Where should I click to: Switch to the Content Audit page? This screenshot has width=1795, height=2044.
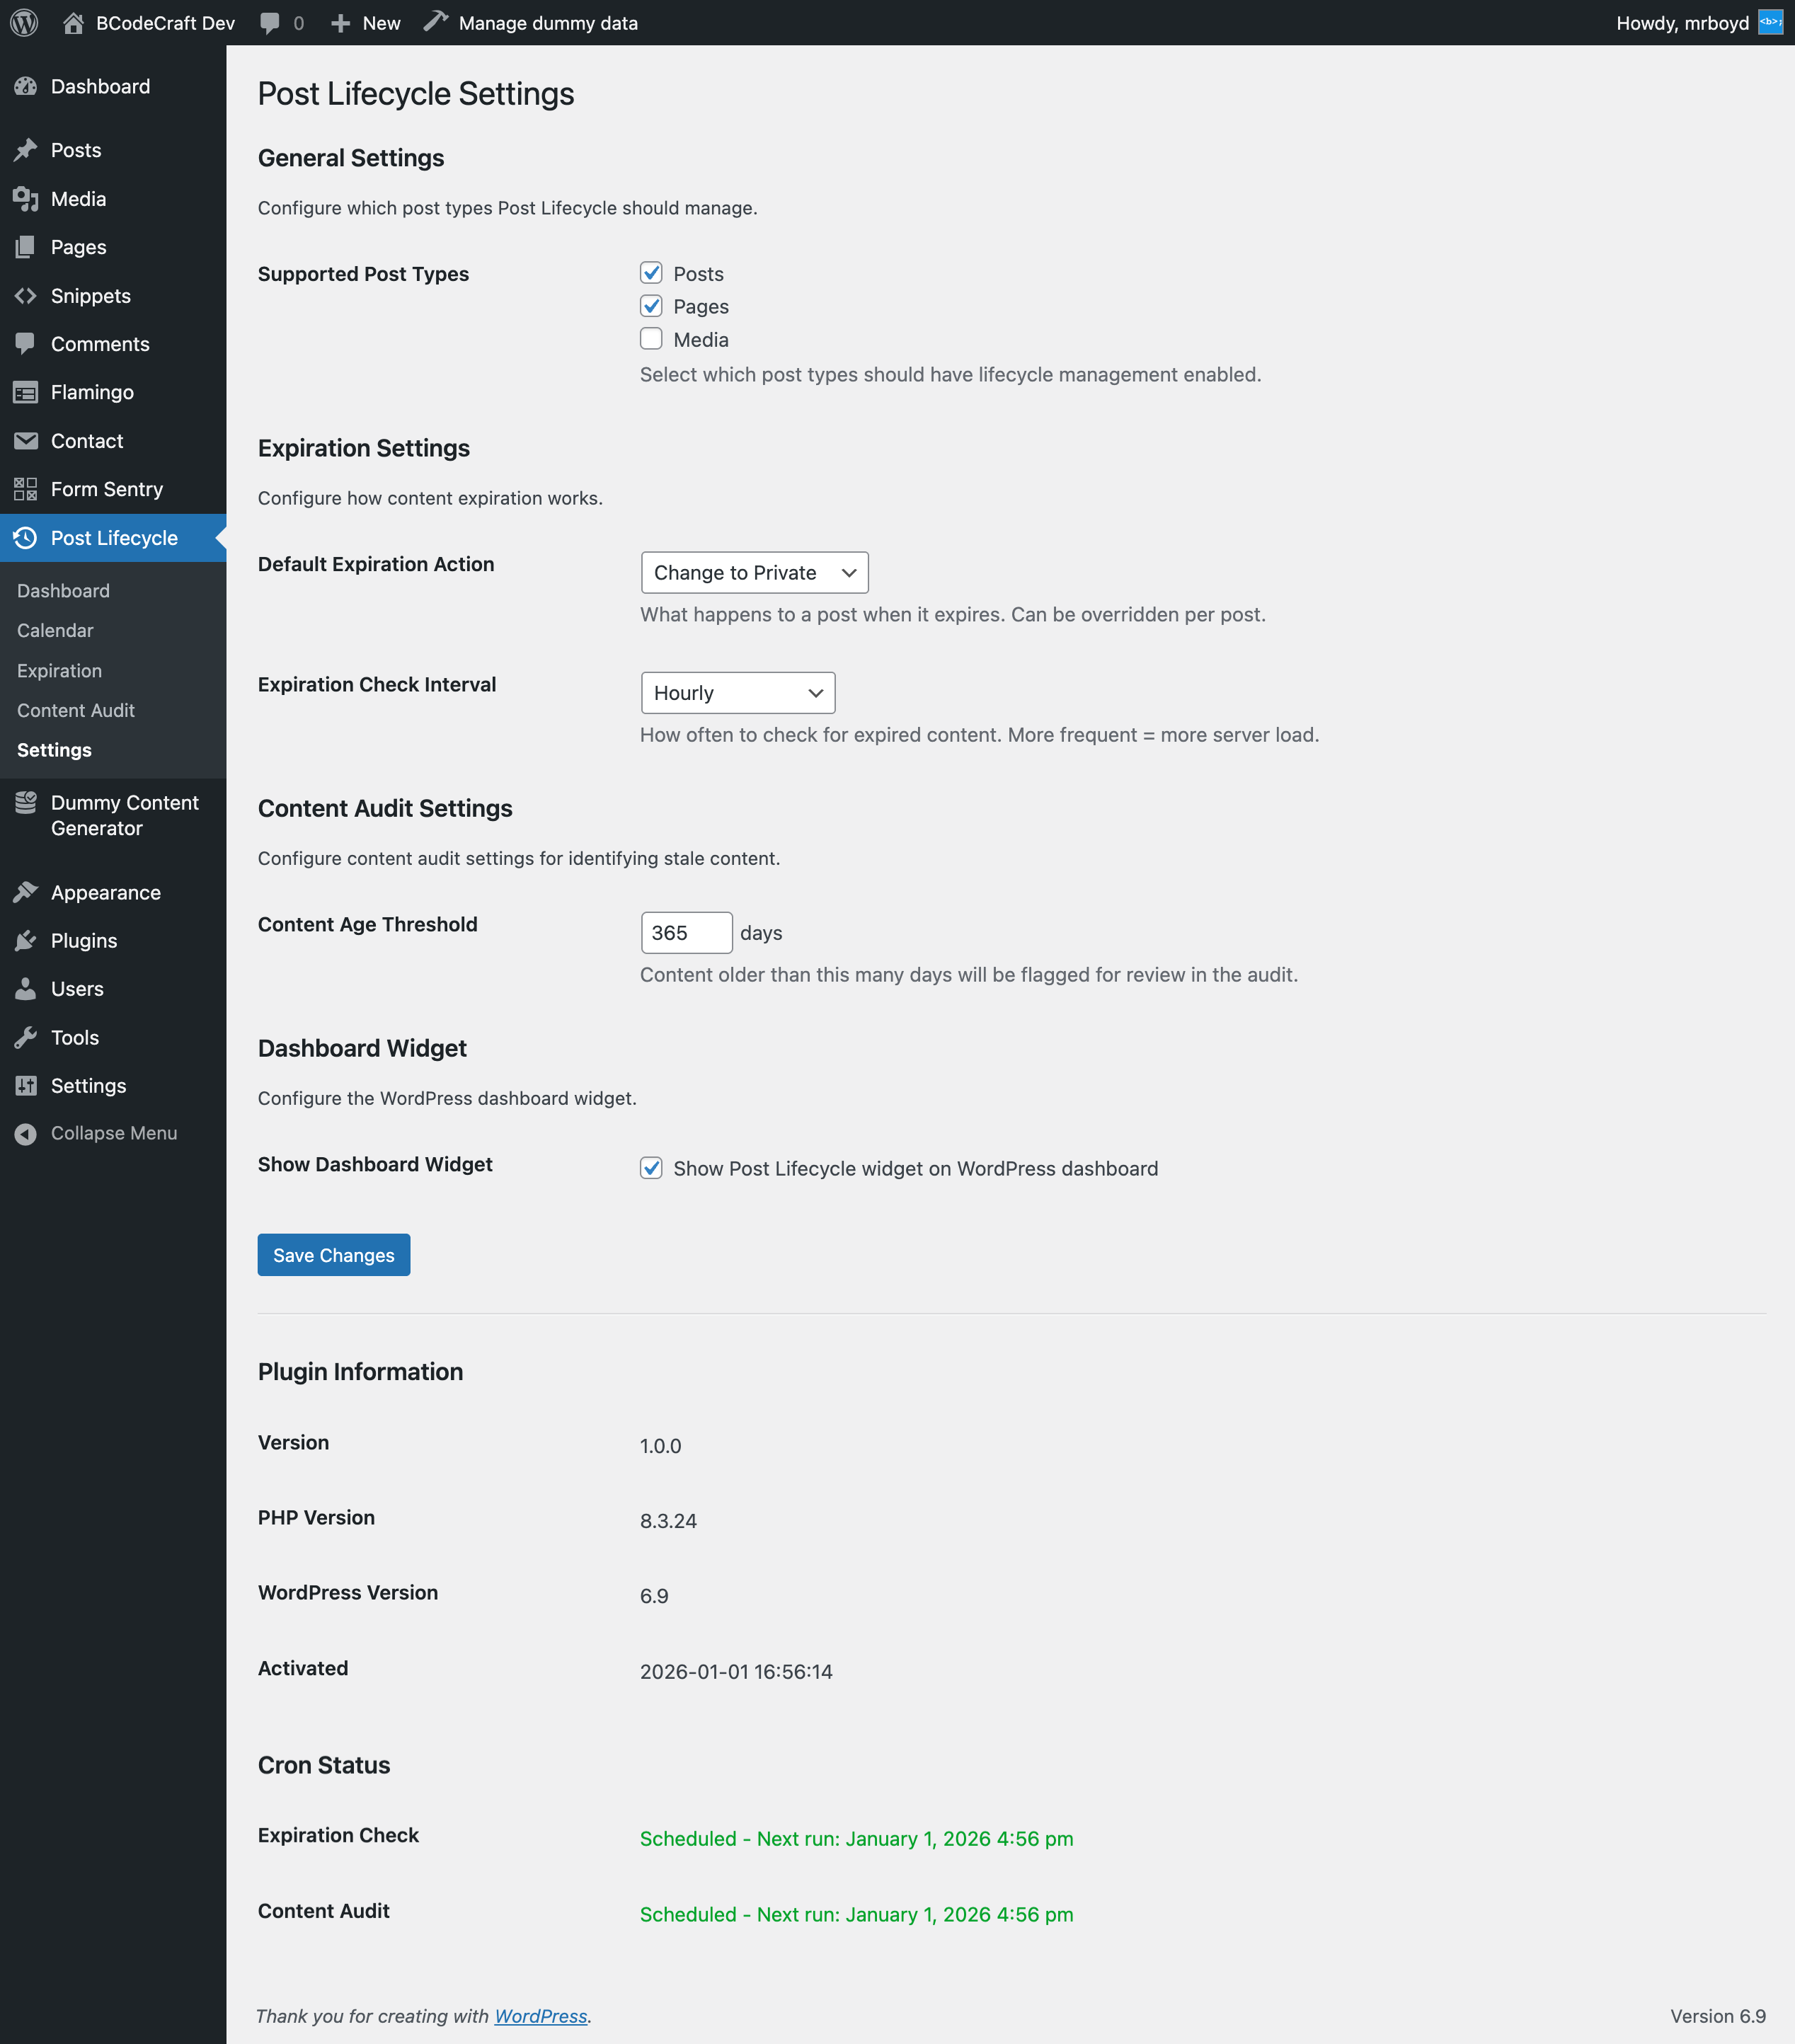click(75, 710)
